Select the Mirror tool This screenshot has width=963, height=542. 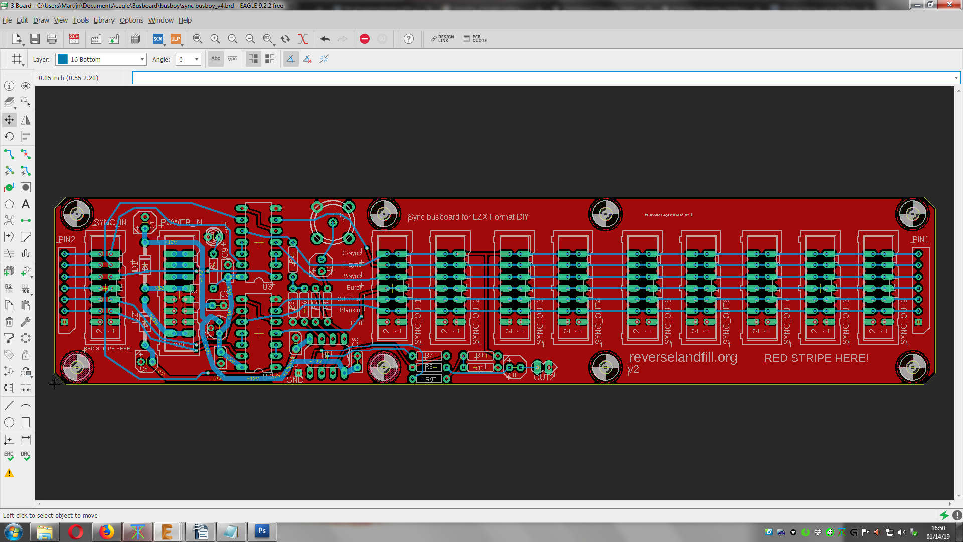point(26,120)
